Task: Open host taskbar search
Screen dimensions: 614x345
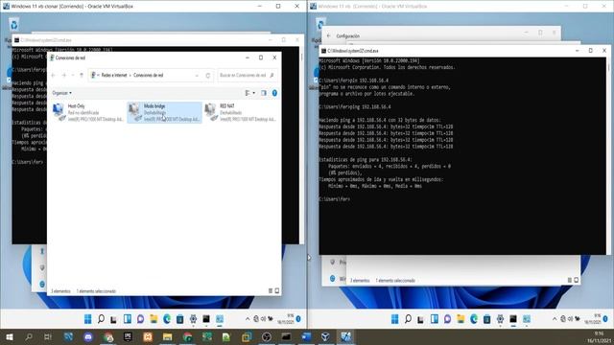Action: click(29, 336)
